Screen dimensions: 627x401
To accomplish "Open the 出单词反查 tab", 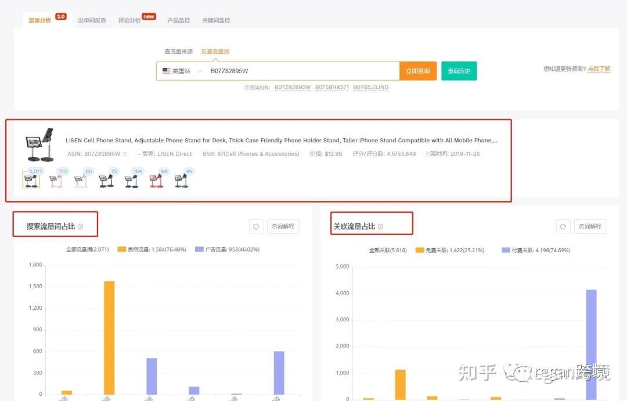I will click(92, 20).
